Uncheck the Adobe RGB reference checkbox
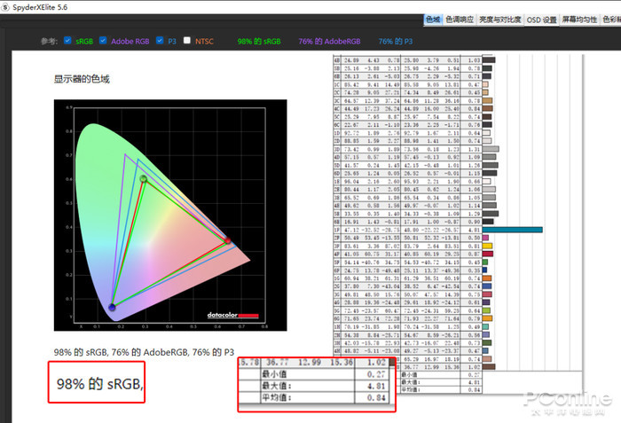The image size is (621, 423). [x=103, y=41]
